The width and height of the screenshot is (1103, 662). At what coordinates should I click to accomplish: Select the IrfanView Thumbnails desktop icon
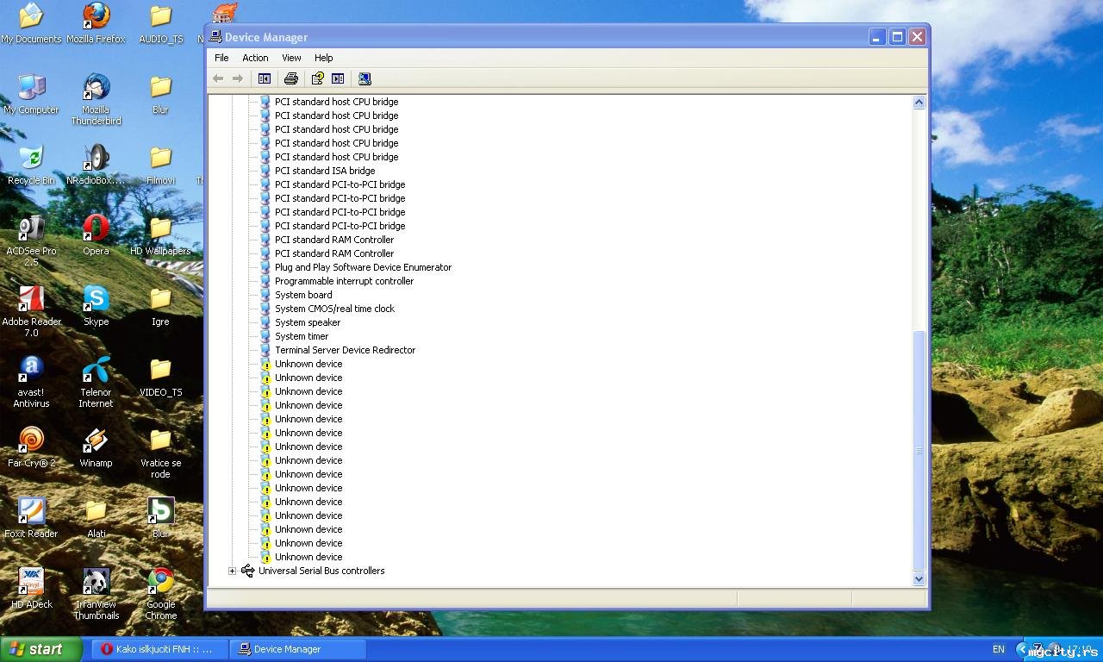tap(96, 594)
